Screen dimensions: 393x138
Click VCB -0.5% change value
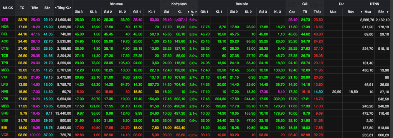(x=193, y=135)
